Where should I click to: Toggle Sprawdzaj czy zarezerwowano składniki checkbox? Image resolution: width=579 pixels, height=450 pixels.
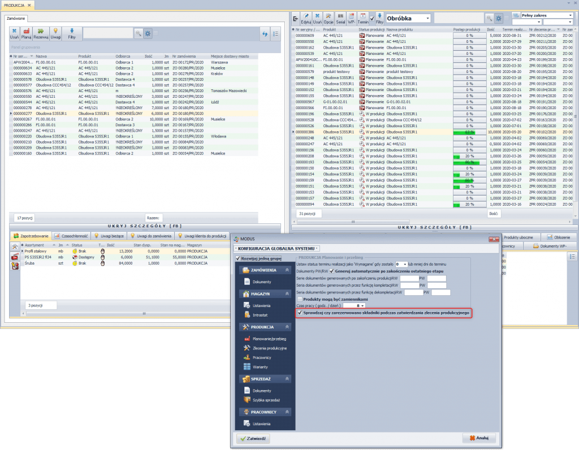point(300,313)
